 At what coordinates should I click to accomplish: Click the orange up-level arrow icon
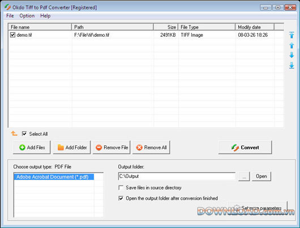14,134
